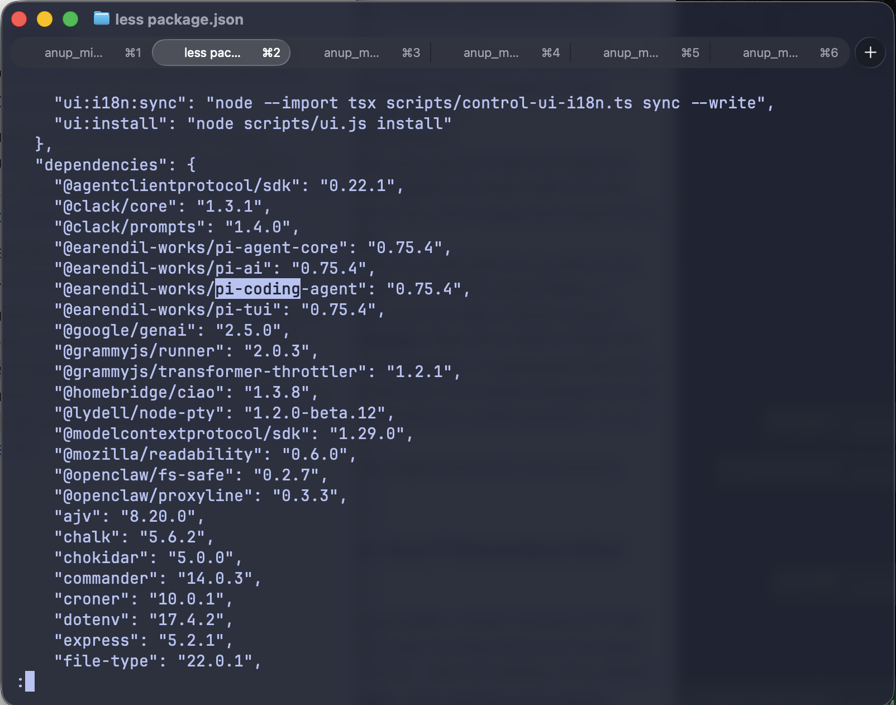Viewport: 896px width, 705px height.
Task: Click the window title "less package.json"
Action: (x=179, y=20)
